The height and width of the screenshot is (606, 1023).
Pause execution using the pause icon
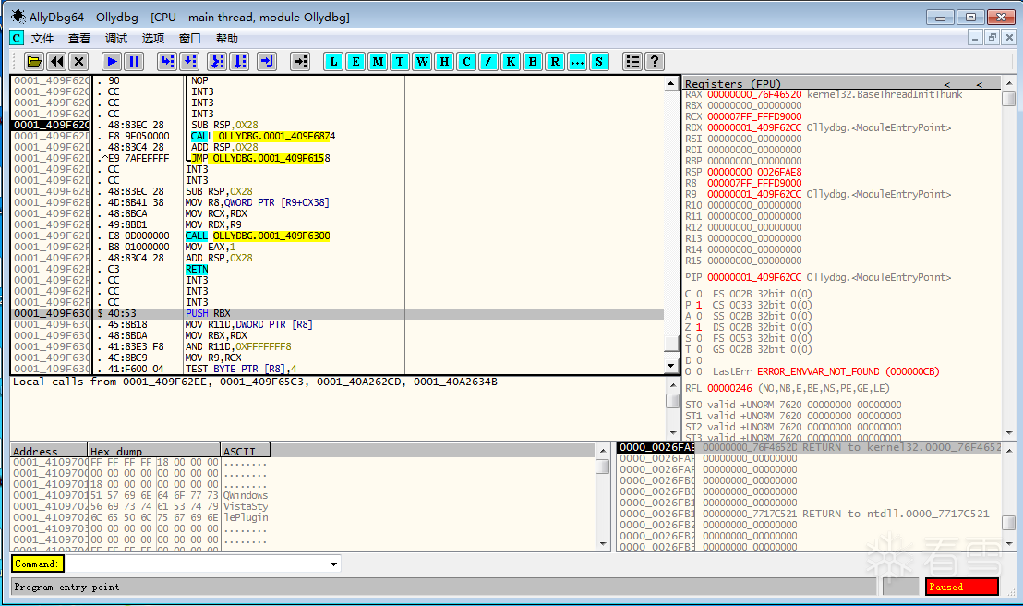(x=134, y=62)
